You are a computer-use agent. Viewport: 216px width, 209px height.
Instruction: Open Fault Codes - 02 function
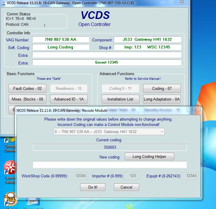[x=27, y=88]
